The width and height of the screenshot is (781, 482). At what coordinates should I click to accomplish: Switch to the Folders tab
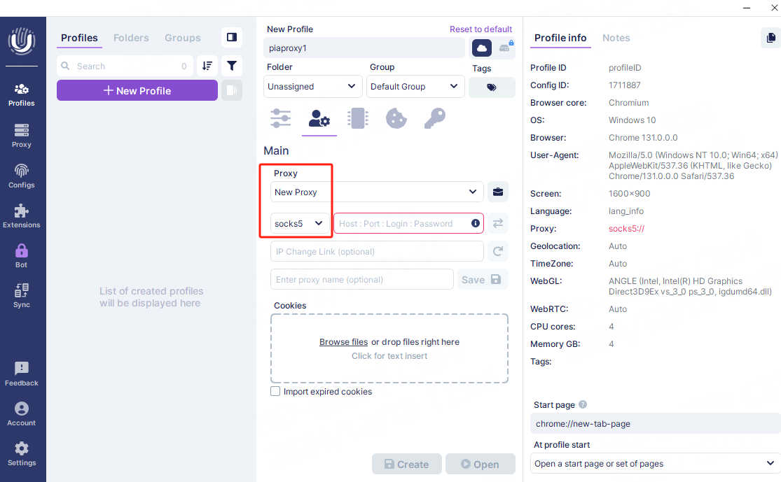(131, 38)
